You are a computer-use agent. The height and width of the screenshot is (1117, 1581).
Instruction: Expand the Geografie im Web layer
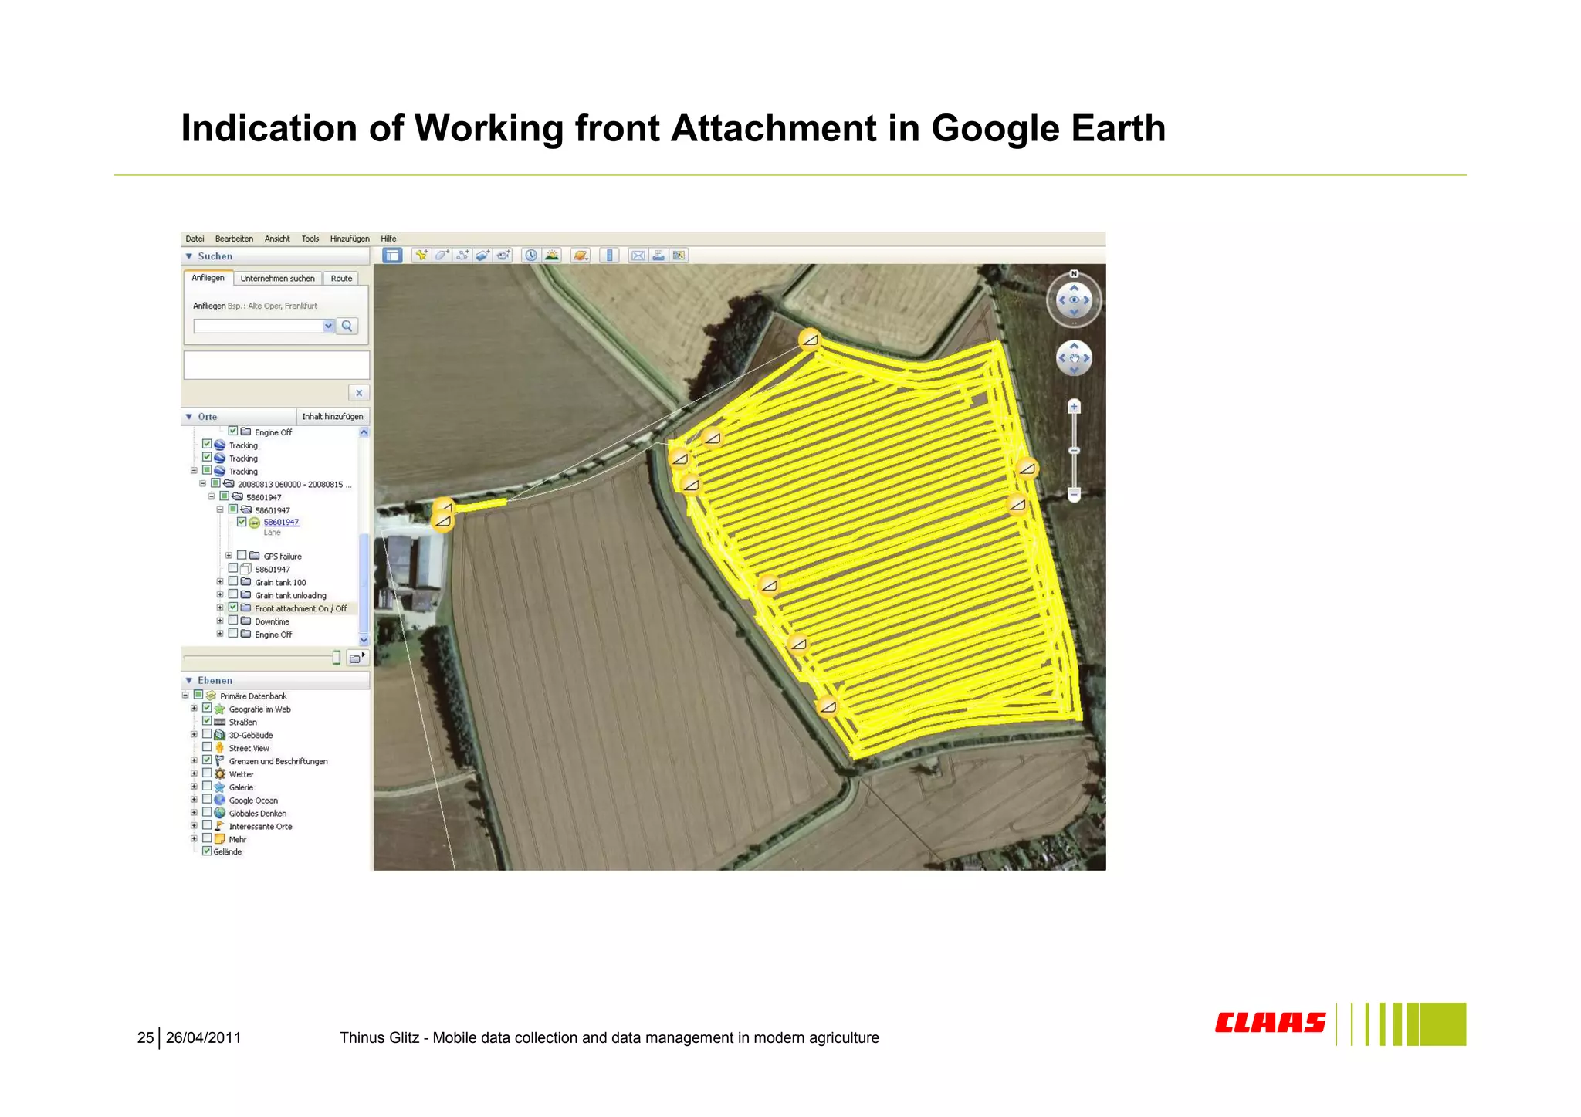194,708
